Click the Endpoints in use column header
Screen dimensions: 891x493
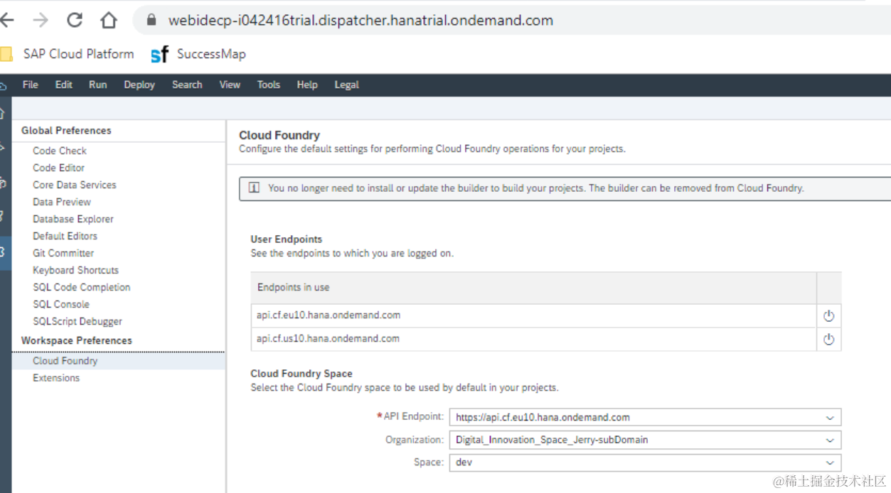pos(533,288)
